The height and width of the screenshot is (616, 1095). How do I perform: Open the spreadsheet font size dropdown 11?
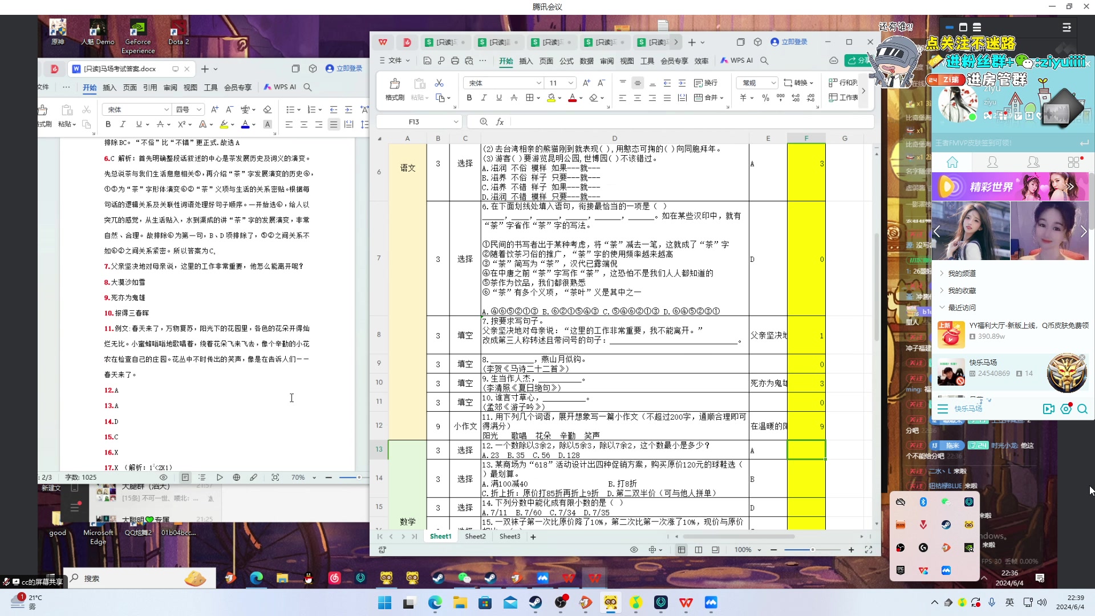click(x=570, y=83)
